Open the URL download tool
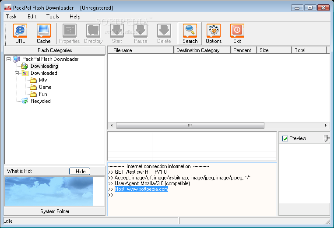The width and height of the screenshot is (334, 228). click(20, 34)
